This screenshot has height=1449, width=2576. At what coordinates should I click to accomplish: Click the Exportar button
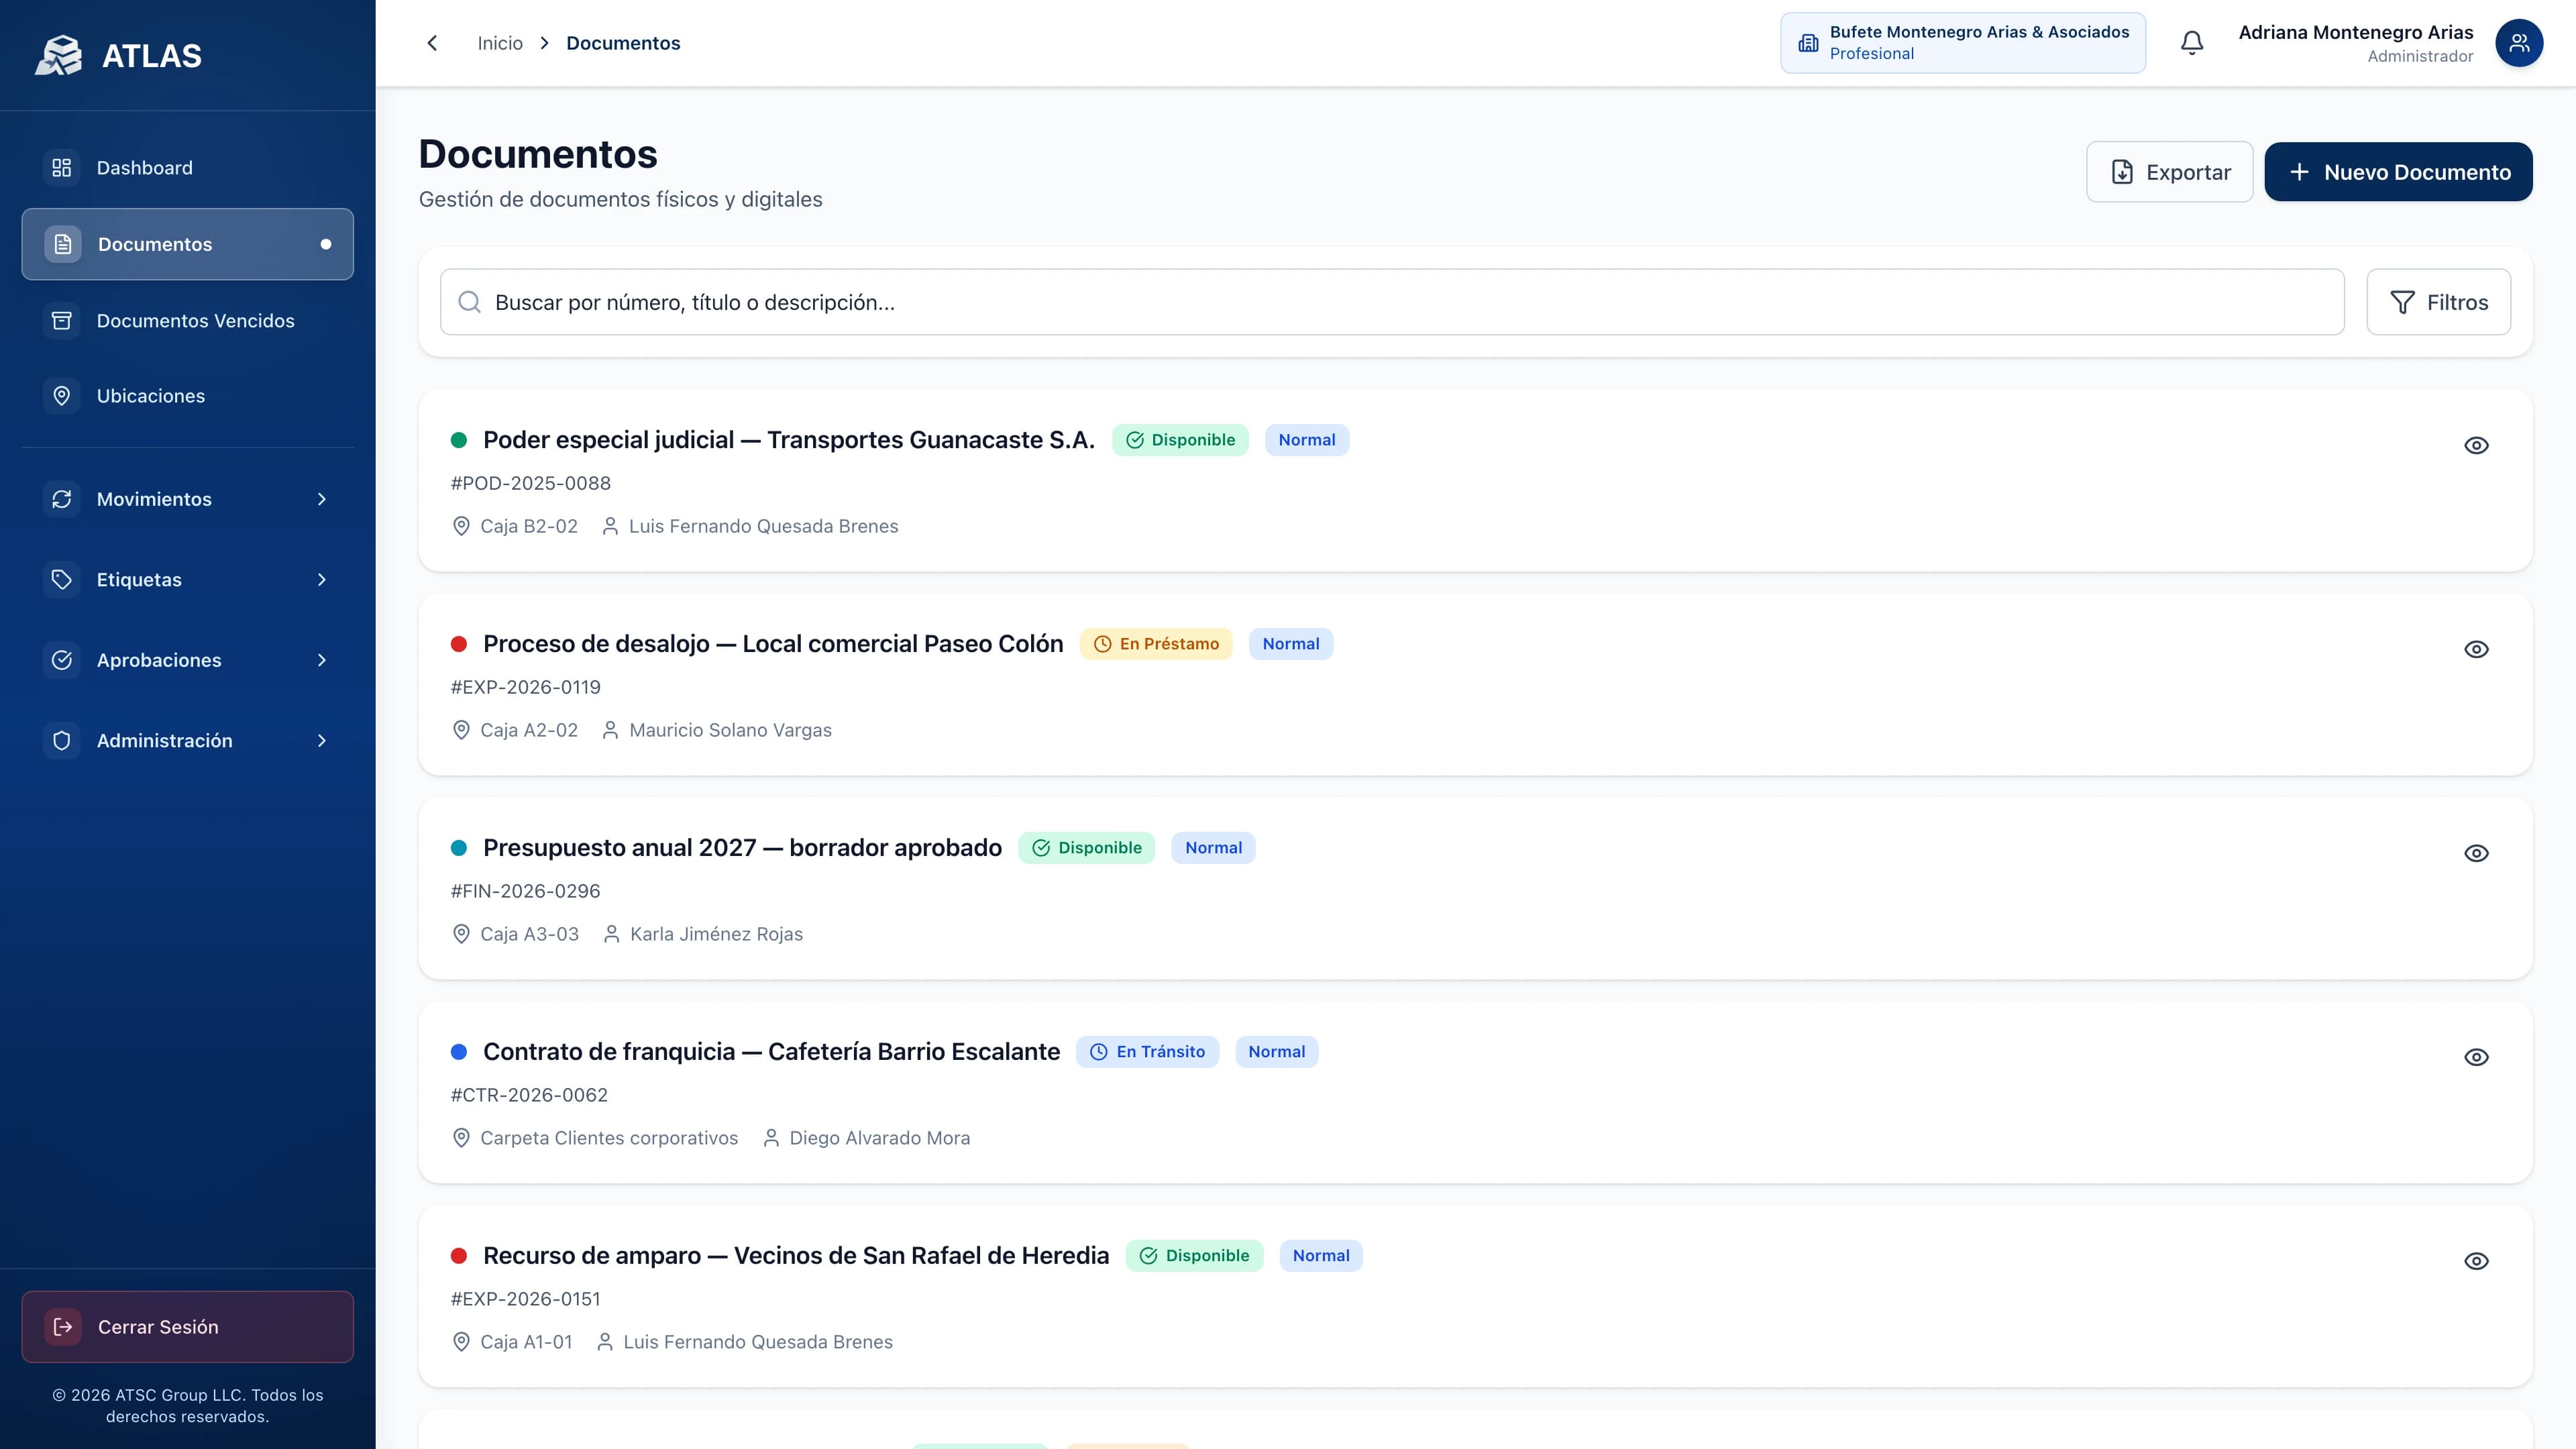click(x=2169, y=172)
